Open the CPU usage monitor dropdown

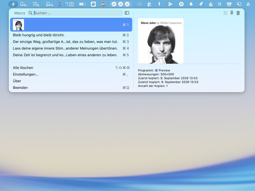click(x=23, y=4)
